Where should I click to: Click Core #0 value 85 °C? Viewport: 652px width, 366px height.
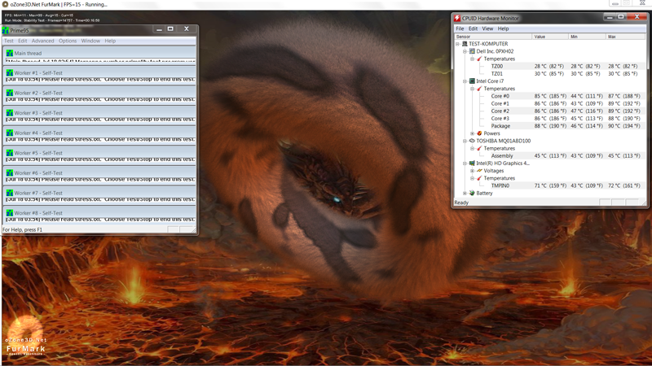[x=550, y=96]
